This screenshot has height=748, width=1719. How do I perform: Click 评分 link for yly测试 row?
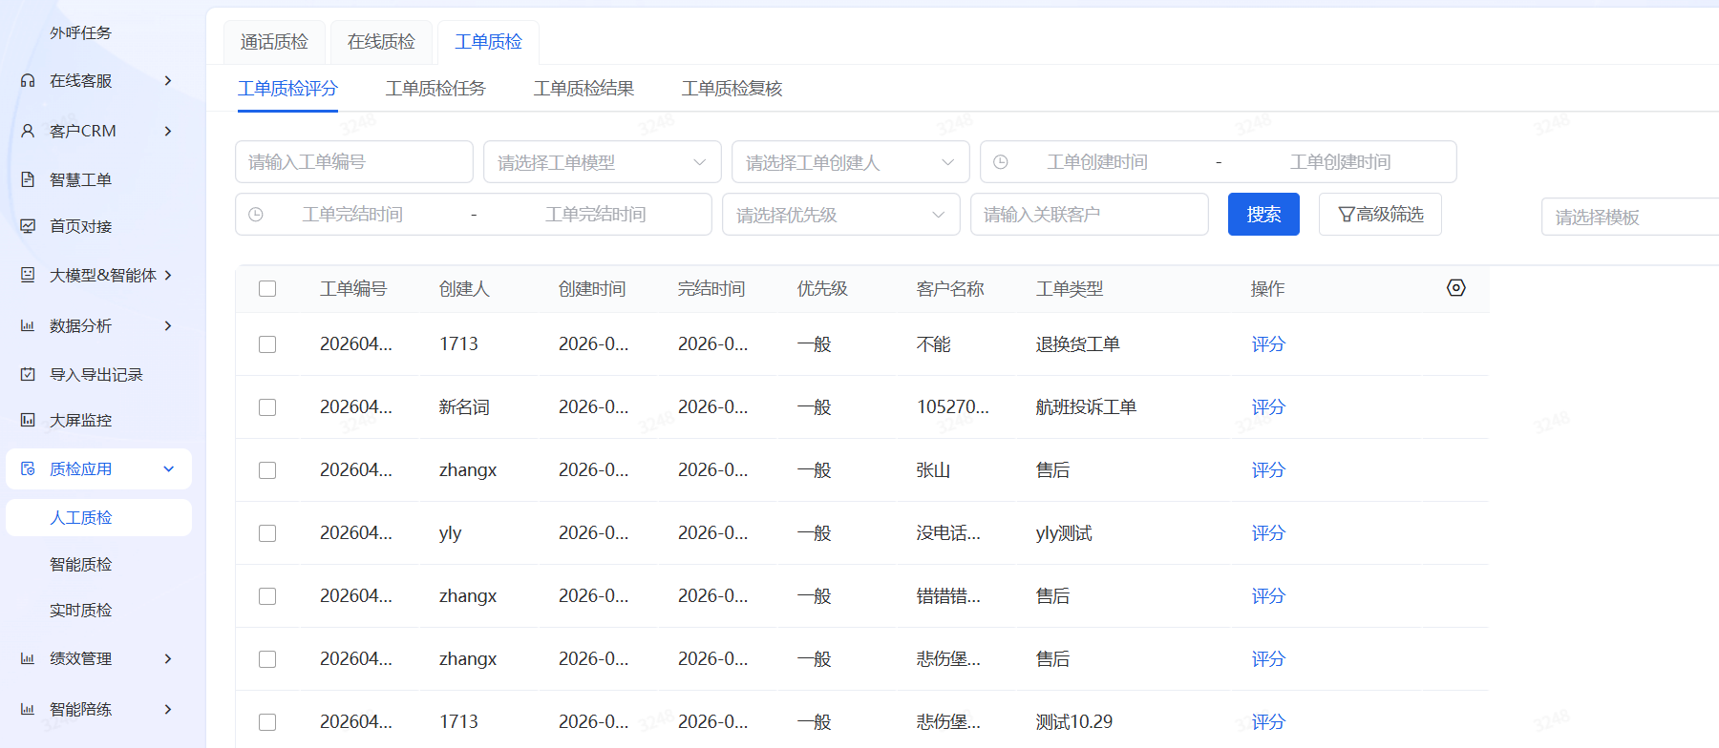click(1267, 533)
